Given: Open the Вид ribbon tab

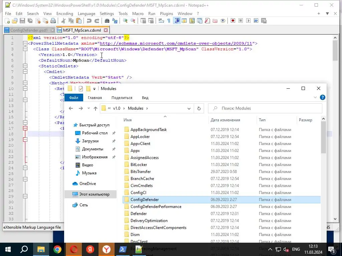Looking at the screenshot, I should [145, 98].
